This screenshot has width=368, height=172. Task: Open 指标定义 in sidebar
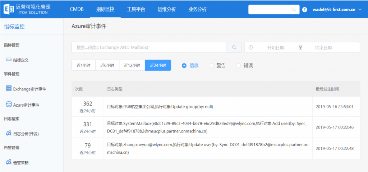click(21, 60)
